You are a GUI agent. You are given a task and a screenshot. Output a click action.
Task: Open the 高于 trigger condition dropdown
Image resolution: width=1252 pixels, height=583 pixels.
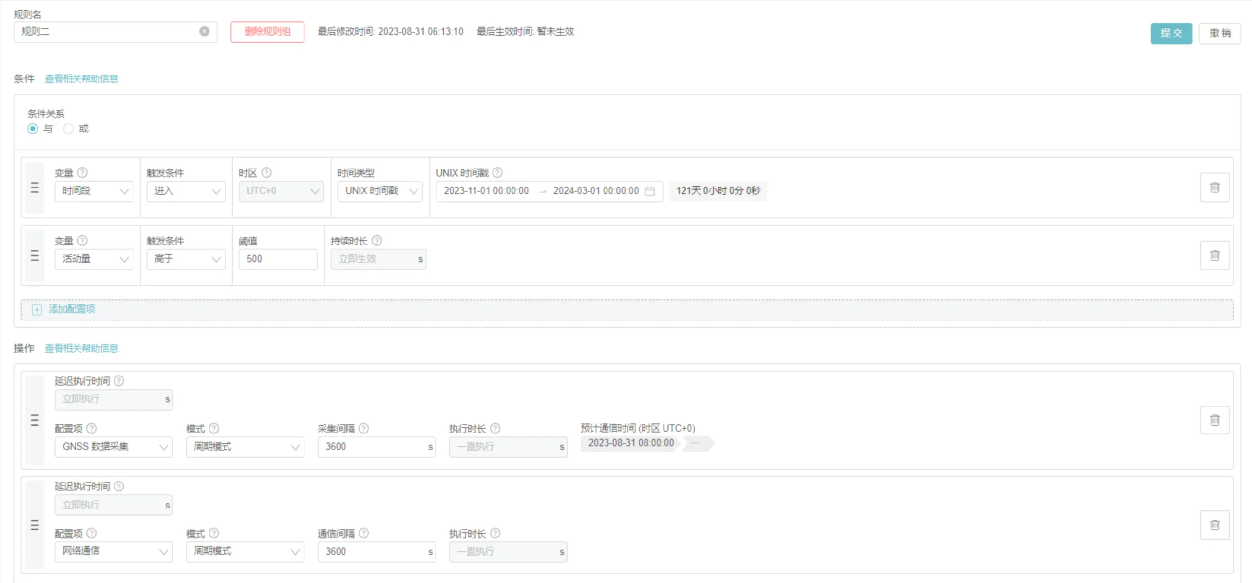[186, 259]
